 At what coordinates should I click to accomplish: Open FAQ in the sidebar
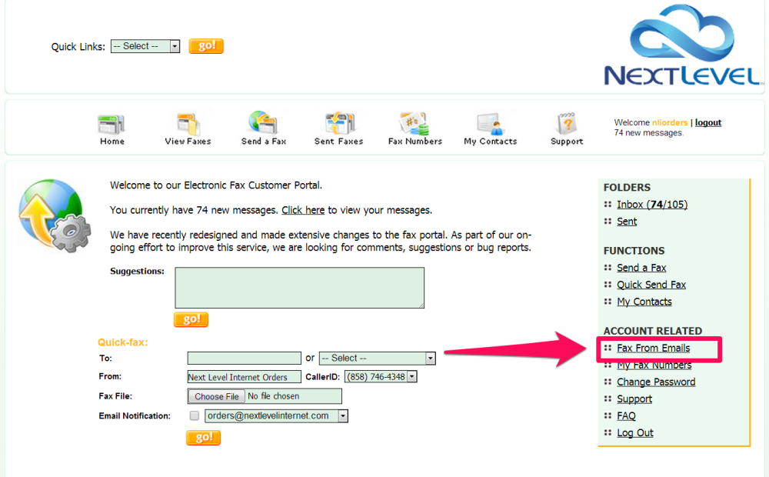626,415
